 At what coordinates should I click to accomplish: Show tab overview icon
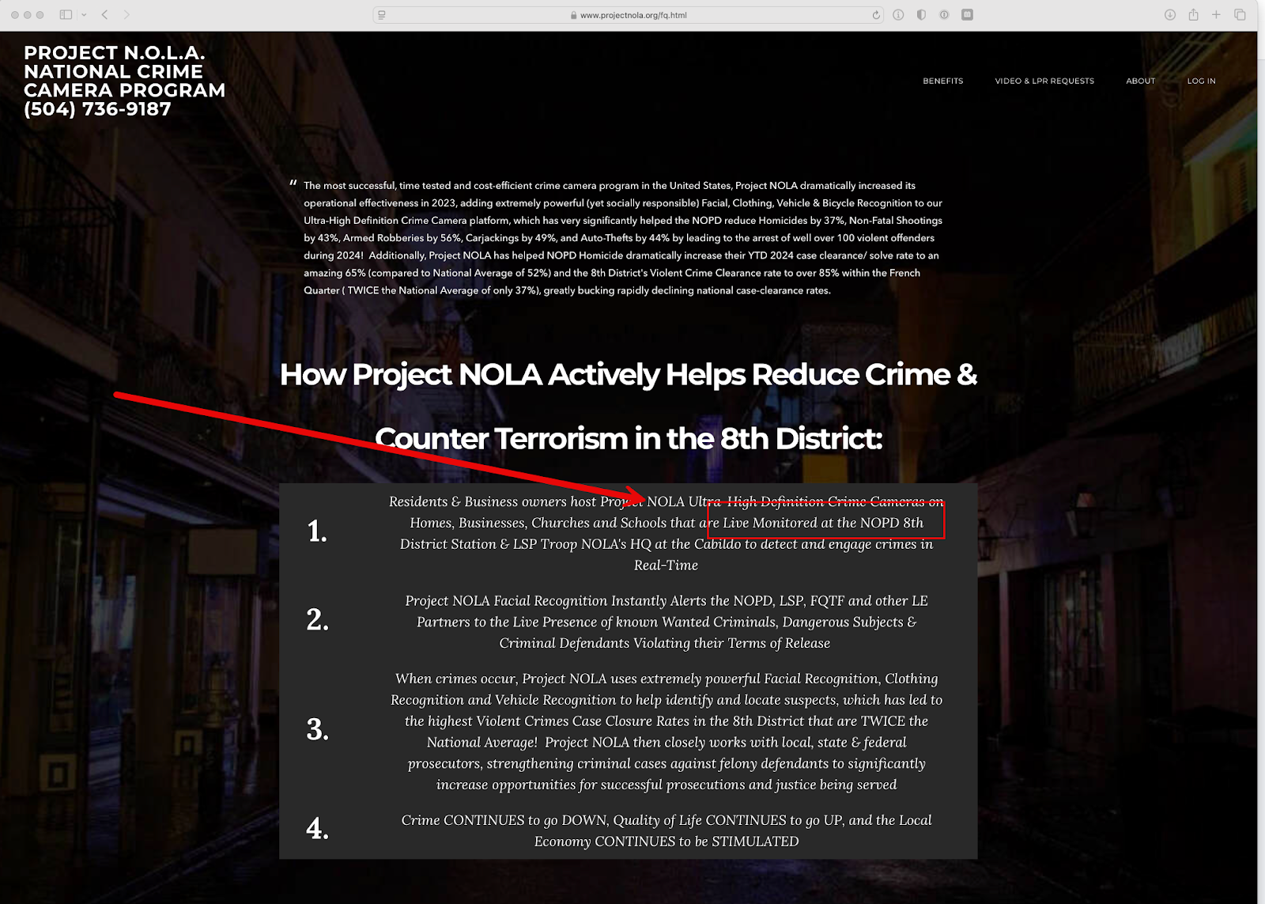pyautogui.click(x=1240, y=15)
